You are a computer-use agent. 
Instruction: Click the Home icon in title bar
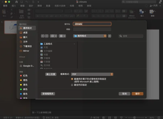click(x=17, y=2)
